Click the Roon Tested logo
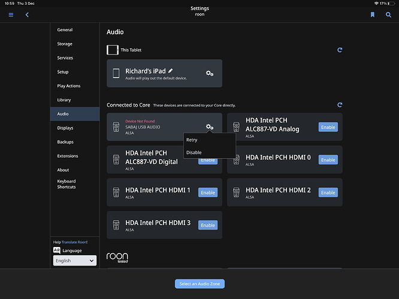This screenshot has width=399, height=299. click(x=117, y=257)
